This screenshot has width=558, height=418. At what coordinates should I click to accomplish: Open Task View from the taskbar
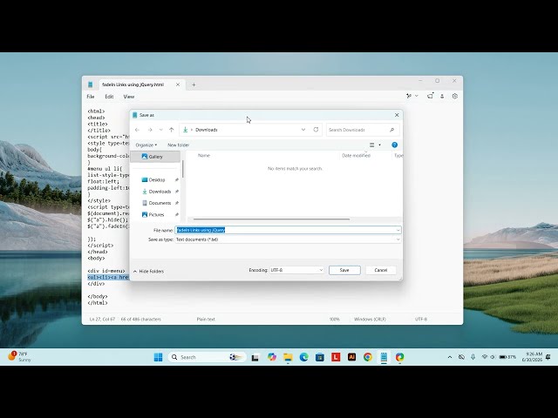(x=255, y=357)
